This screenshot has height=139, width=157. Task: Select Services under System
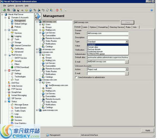point(18,33)
